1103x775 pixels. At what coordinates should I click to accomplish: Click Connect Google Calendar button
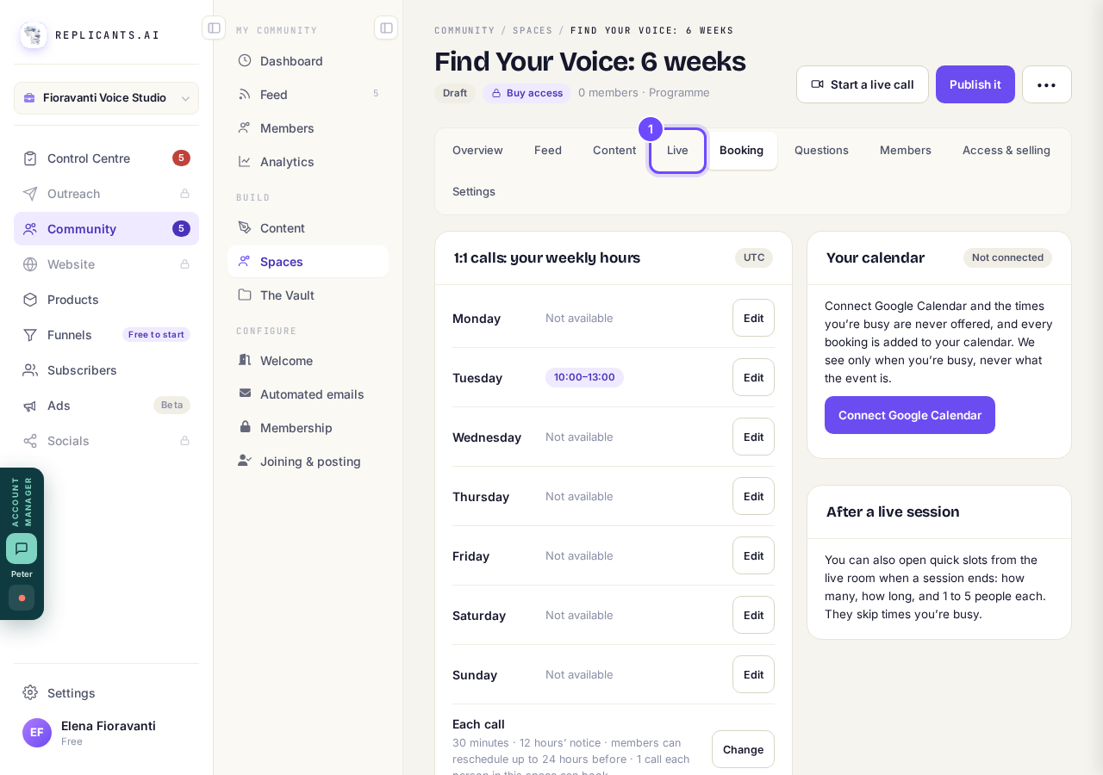[910, 415]
